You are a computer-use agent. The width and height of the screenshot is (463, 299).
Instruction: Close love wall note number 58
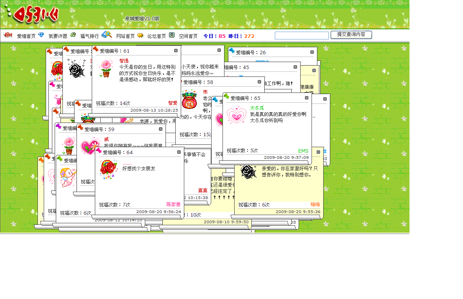[x=259, y=82]
